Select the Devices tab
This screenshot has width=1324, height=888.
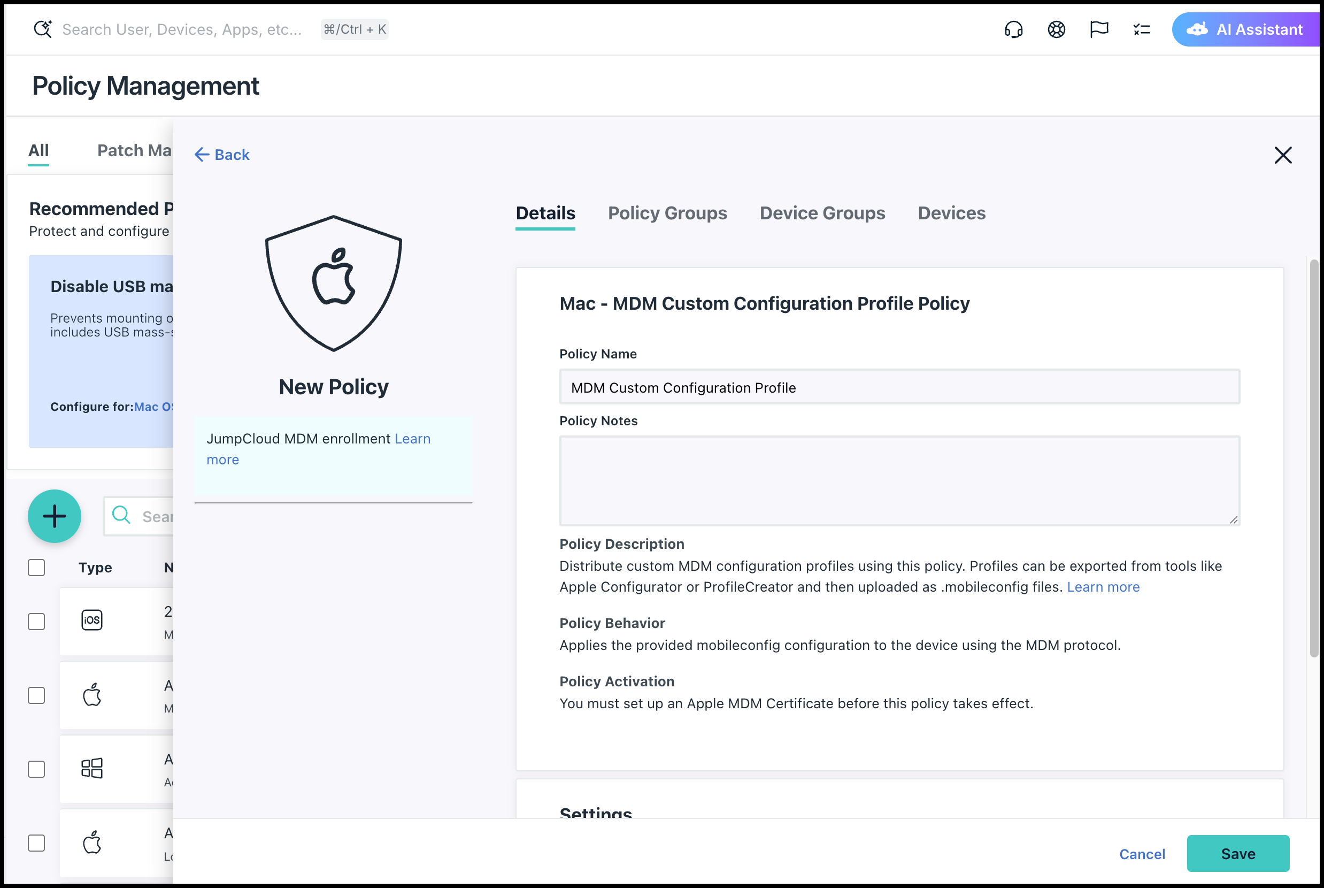coord(951,213)
